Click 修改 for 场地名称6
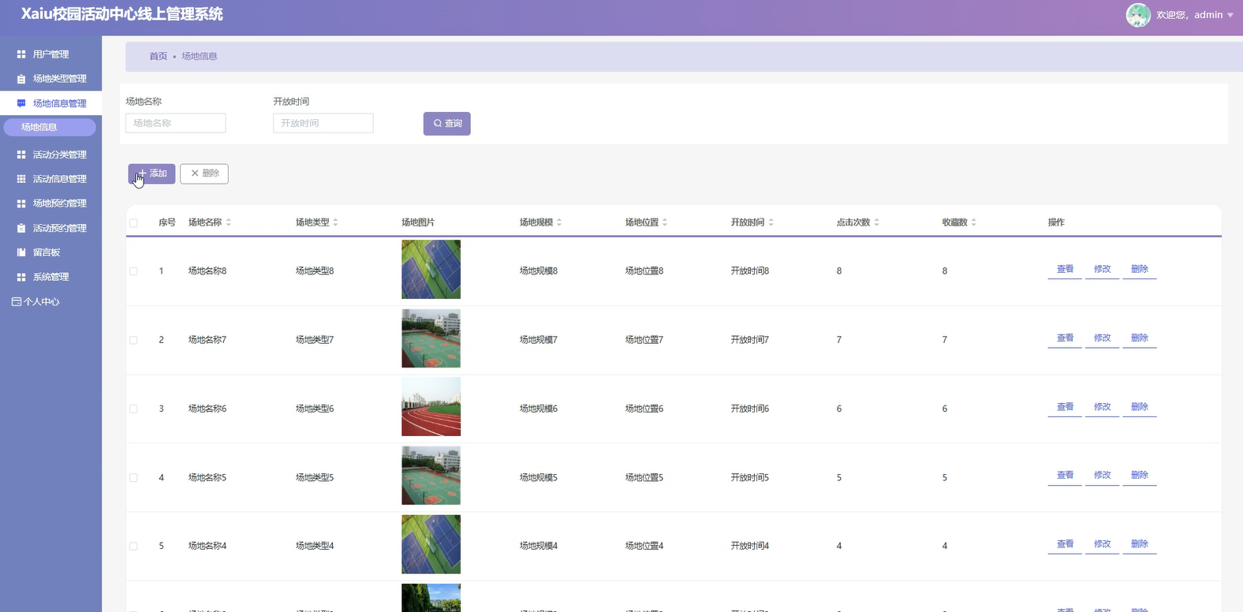 coord(1102,407)
